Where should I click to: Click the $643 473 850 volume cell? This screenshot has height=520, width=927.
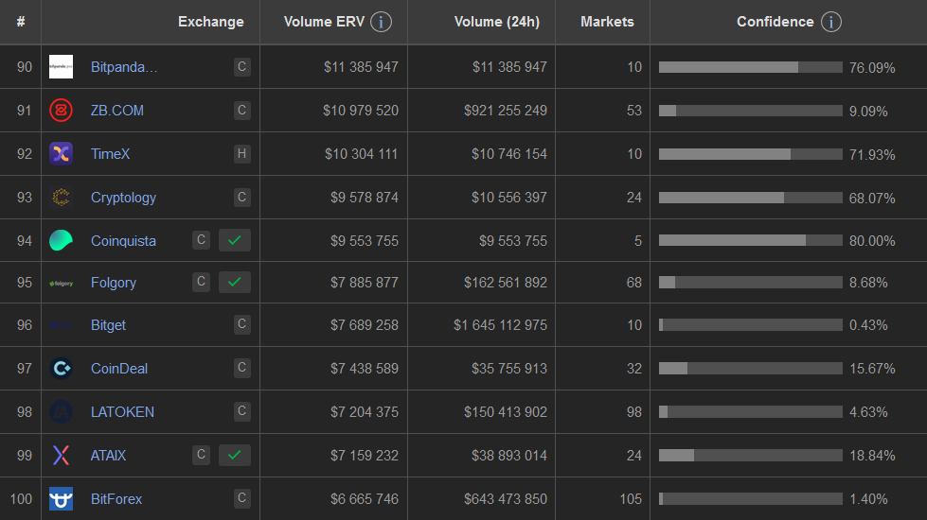pyautogui.click(x=506, y=499)
